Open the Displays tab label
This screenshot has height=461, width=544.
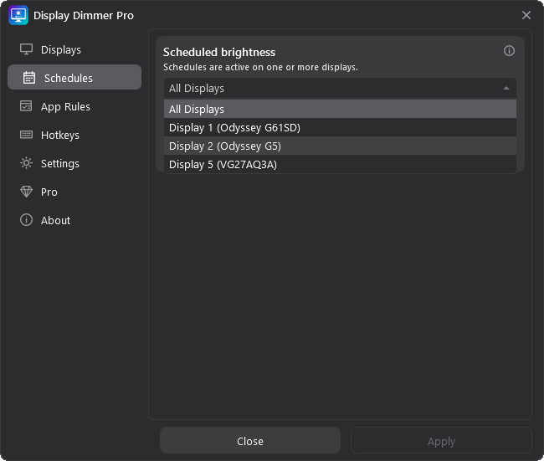(61, 50)
